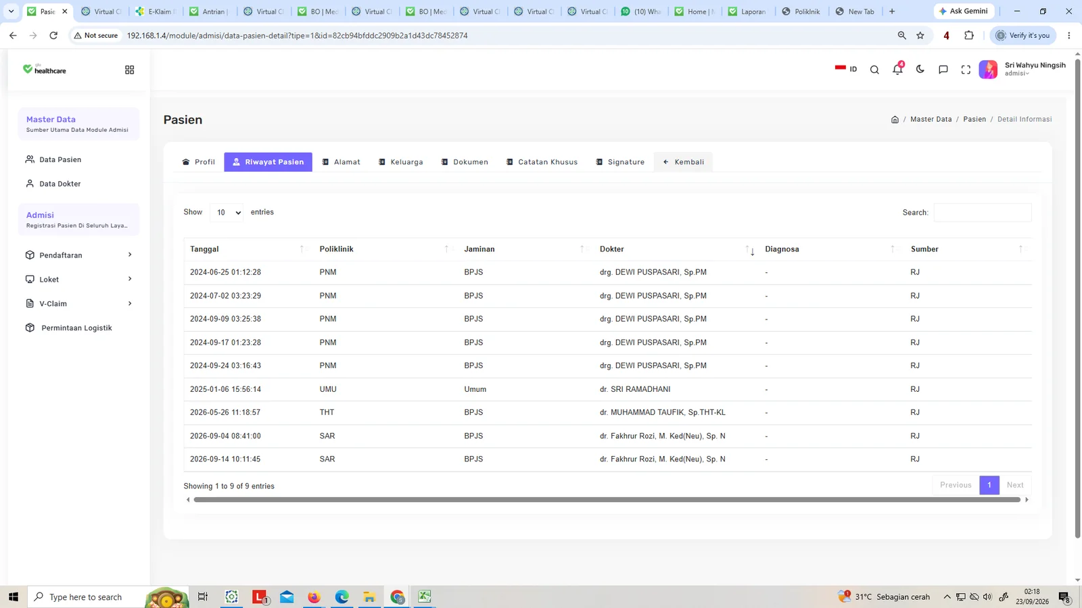Viewport: 1082px width, 608px height.
Task: Switch language via ID flag
Action: [846, 69]
